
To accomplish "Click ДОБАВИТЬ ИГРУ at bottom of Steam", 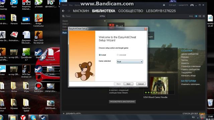I will tap(72, 113).
